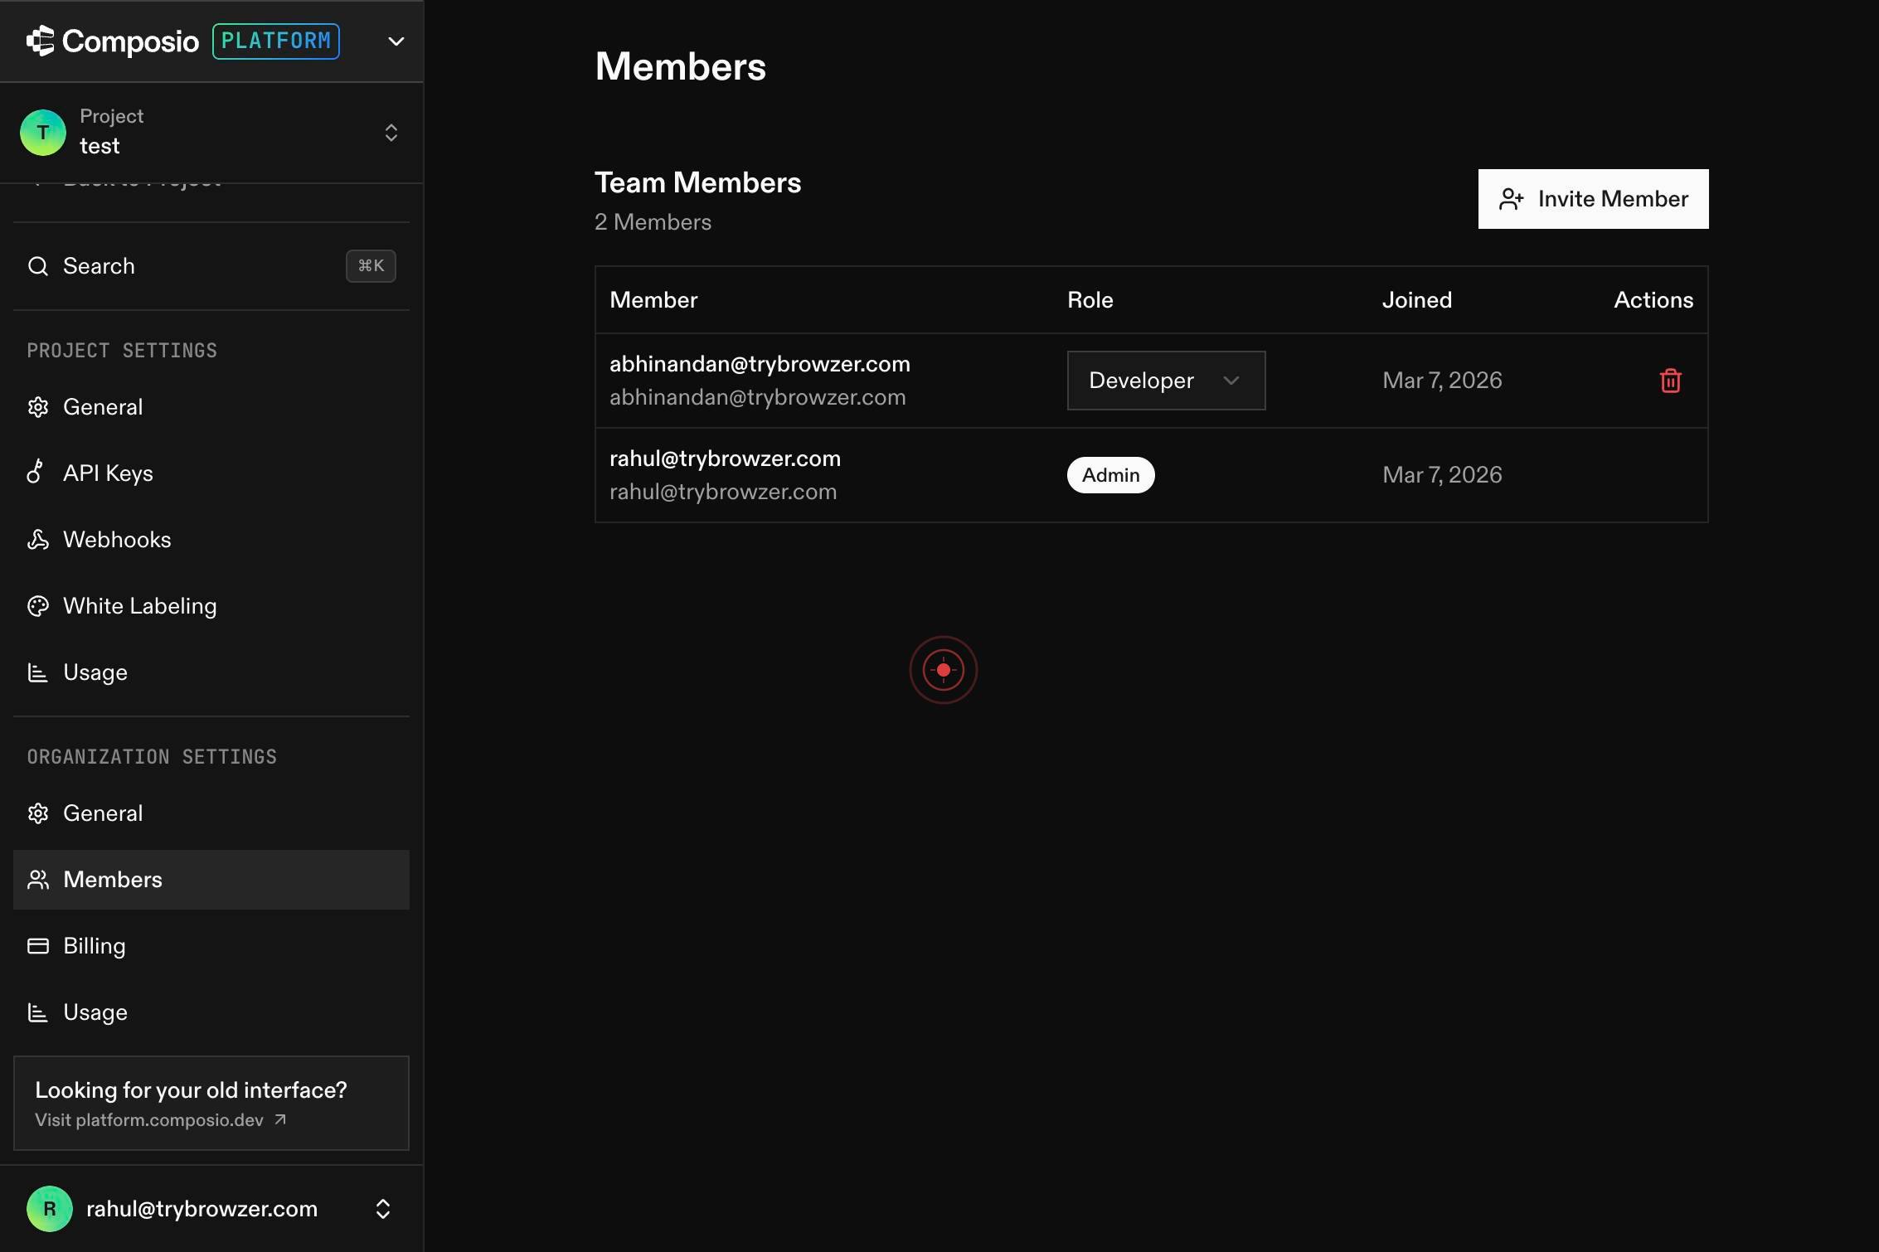The image size is (1879, 1252).
Task: Click the API Keys key icon
Action: coord(36,473)
